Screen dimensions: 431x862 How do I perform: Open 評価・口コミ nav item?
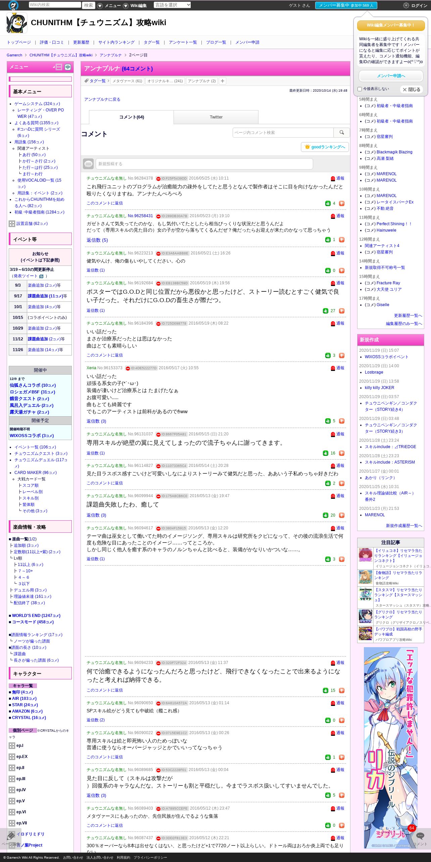52,42
